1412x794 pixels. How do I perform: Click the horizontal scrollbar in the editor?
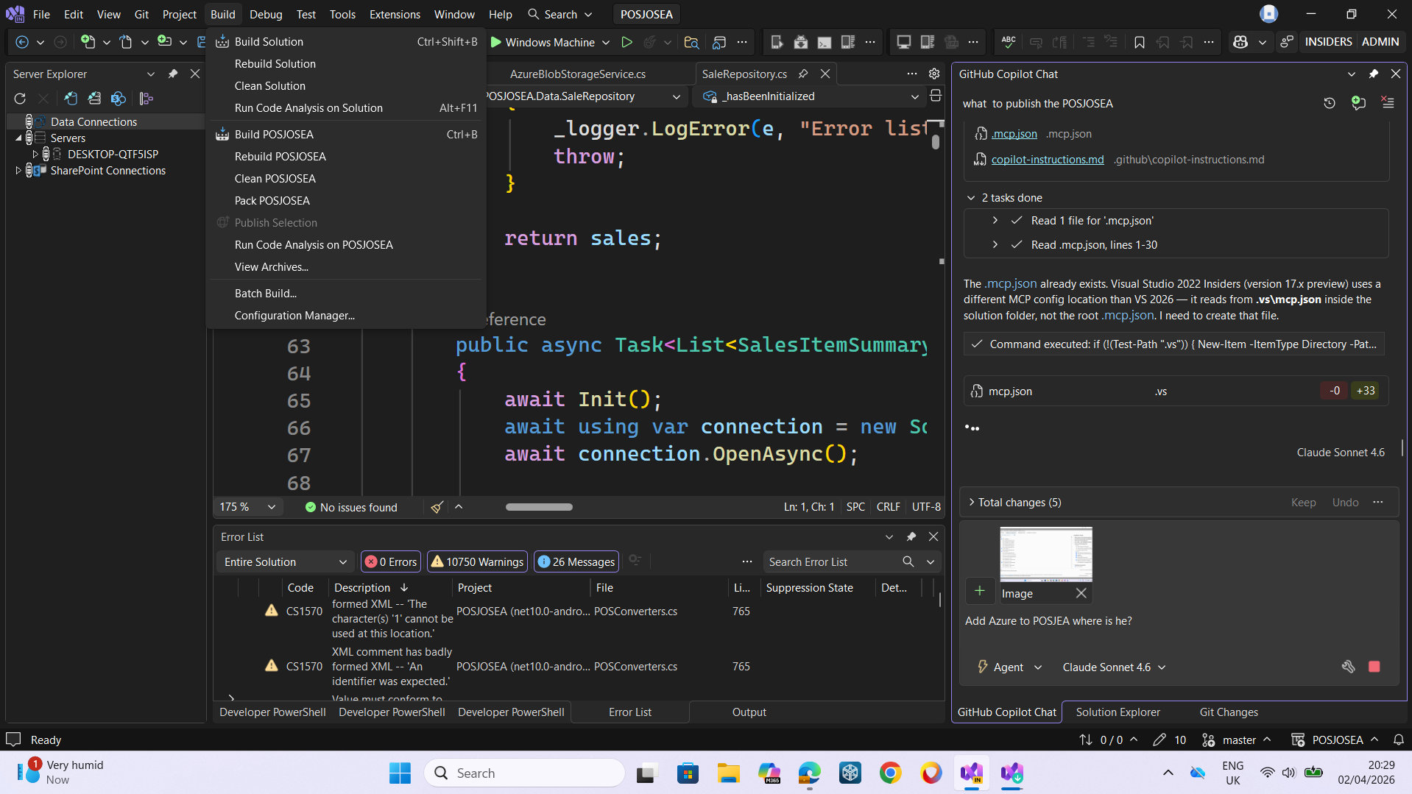[539, 507]
